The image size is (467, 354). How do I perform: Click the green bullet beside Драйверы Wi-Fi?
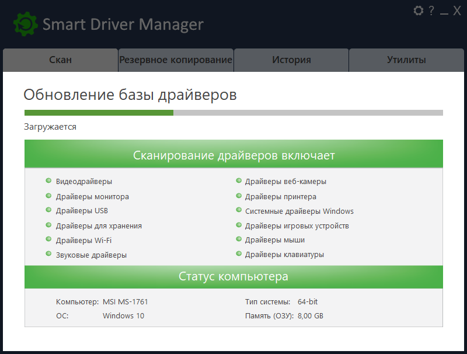pyautogui.click(x=48, y=240)
